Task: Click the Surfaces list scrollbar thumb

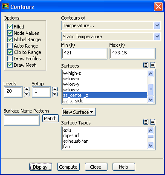Action: pos(151,90)
